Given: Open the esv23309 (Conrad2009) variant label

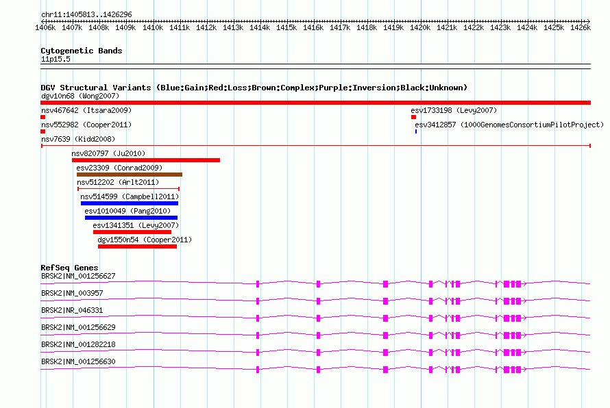Looking at the screenshot, I should point(119,168).
